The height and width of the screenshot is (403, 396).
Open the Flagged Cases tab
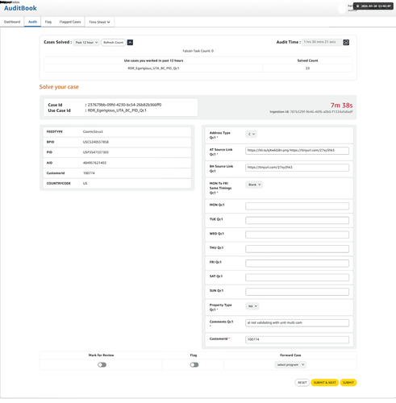(70, 22)
